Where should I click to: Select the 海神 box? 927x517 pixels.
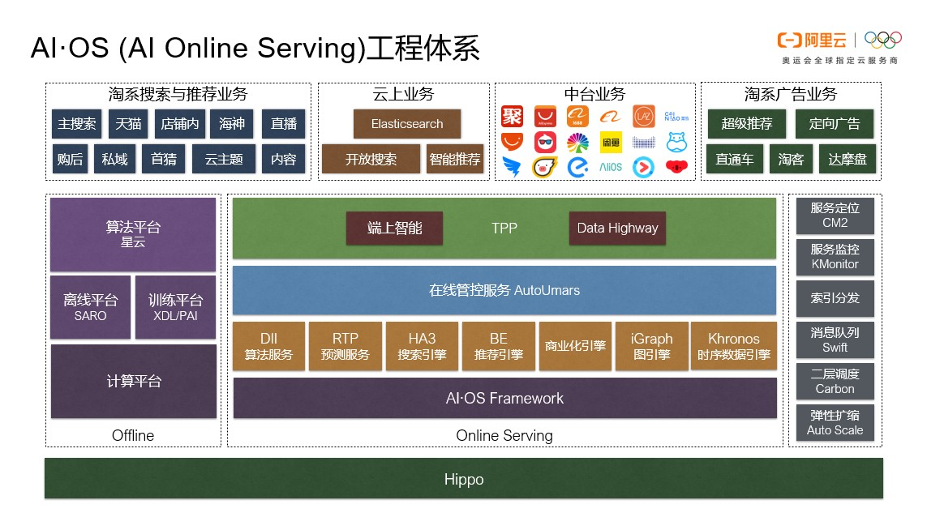[x=232, y=124]
